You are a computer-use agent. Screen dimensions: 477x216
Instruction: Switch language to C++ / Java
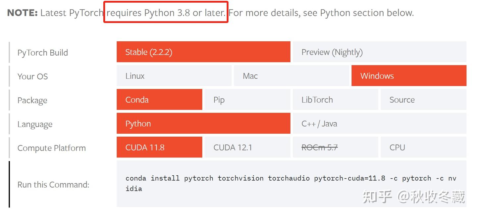[x=380, y=123]
